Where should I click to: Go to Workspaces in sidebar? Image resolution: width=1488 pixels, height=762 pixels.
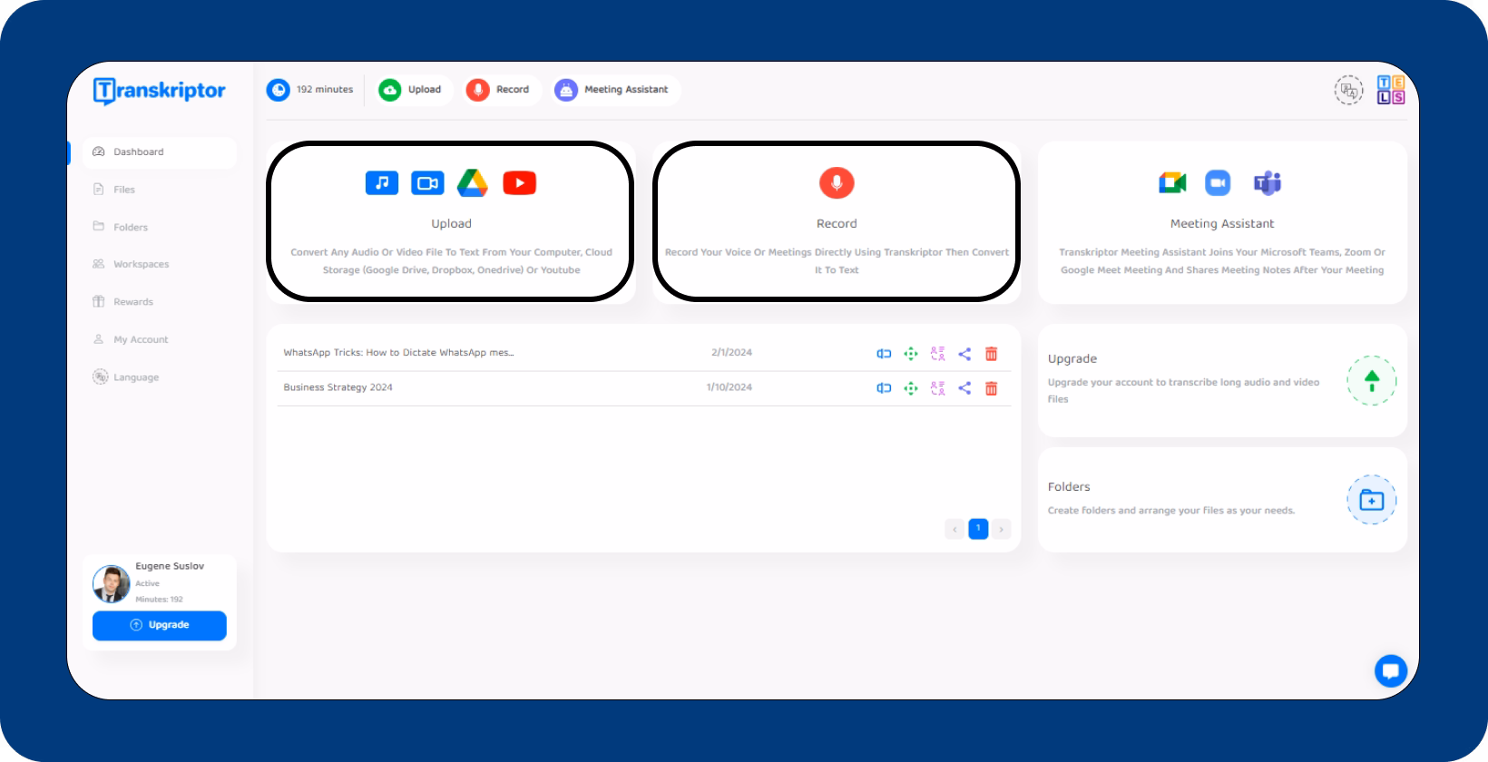click(141, 264)
